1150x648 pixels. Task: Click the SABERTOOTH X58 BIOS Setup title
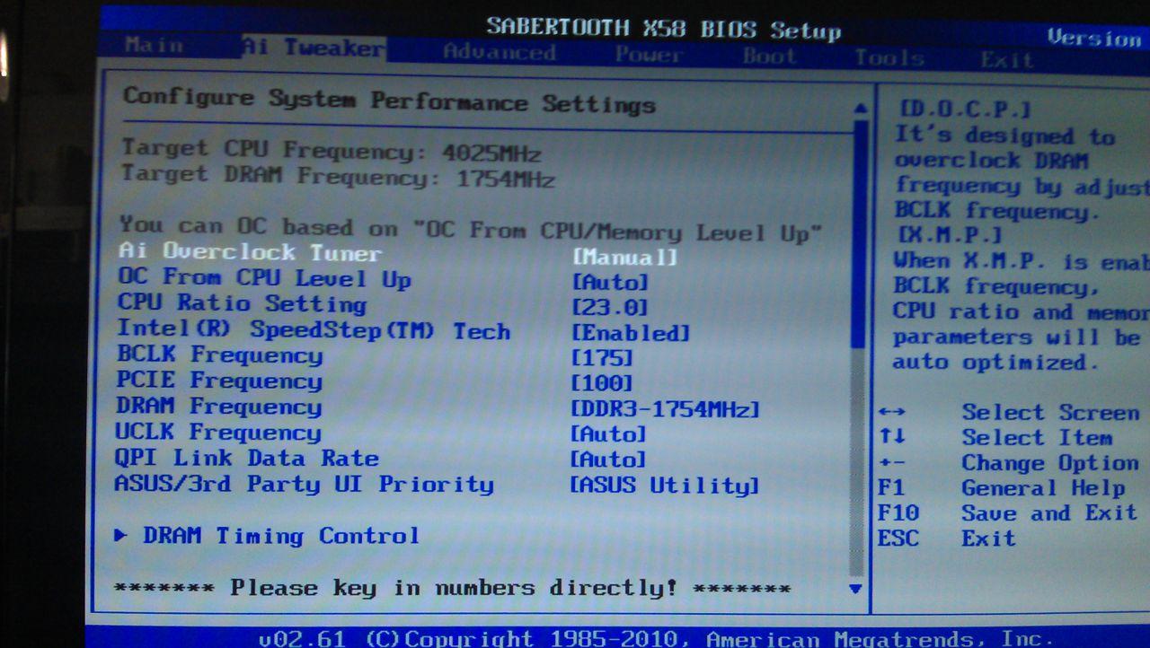click(664, 28)
